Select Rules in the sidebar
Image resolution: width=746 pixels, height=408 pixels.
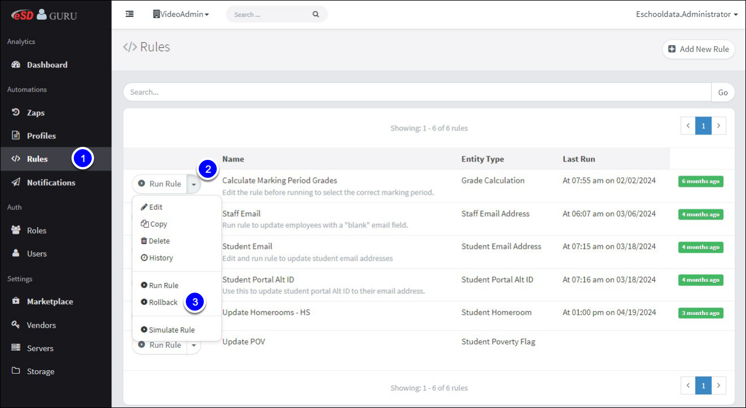tap(56, 159)
